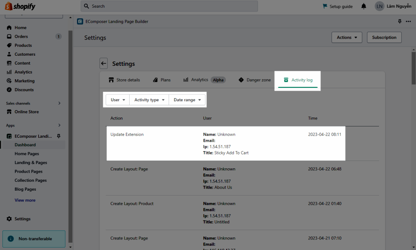Click the Customers person icon

coord(9,54)
